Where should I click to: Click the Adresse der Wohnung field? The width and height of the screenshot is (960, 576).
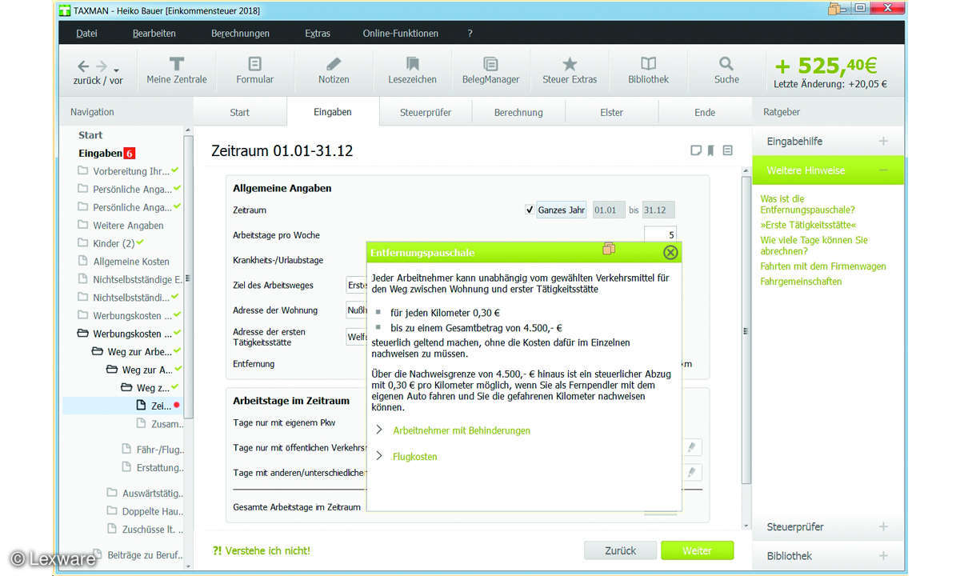356,310
